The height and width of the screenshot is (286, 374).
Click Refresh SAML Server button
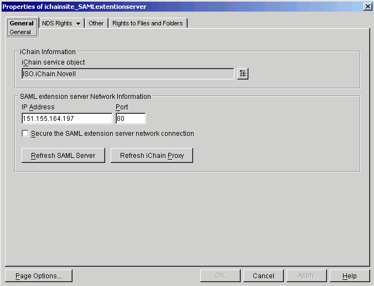[63, 155]
